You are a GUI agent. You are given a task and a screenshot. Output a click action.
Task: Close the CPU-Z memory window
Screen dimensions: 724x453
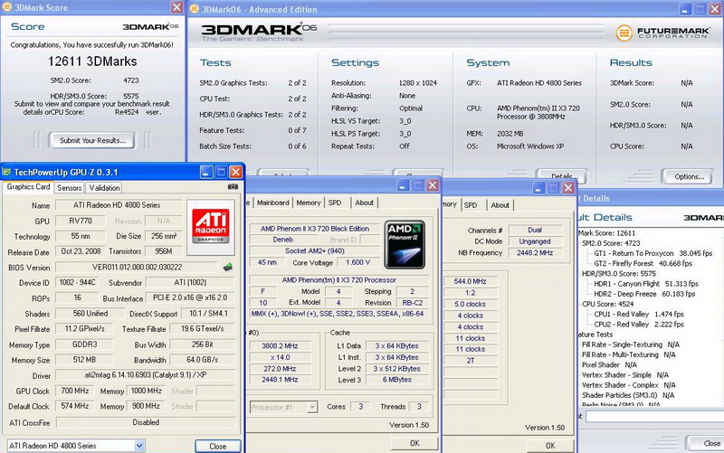(x=568, y=188)
